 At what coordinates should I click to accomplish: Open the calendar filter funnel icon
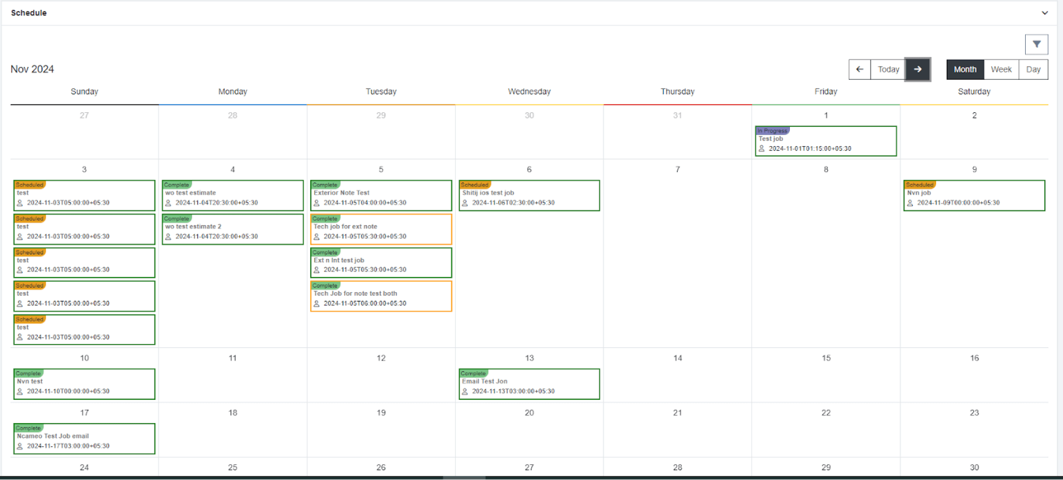pyautogui.click(x=1036, y=44)
